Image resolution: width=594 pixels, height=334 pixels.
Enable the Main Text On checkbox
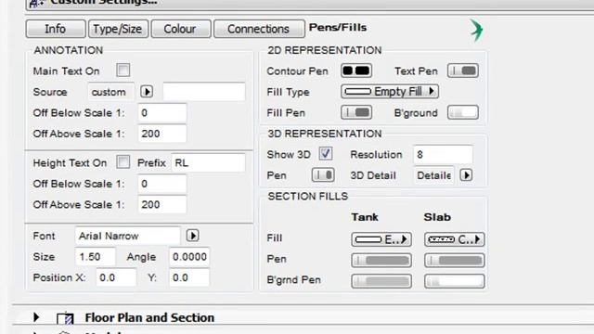pos(123,71)
